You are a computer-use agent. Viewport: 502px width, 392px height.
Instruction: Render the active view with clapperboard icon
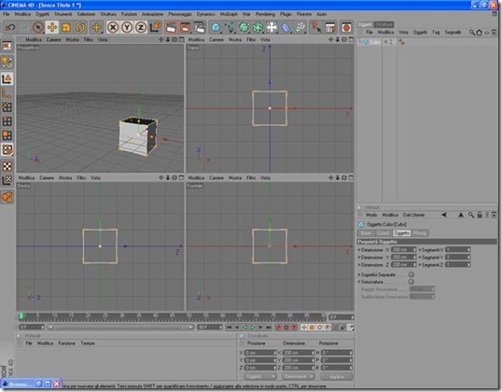(172, 27)
